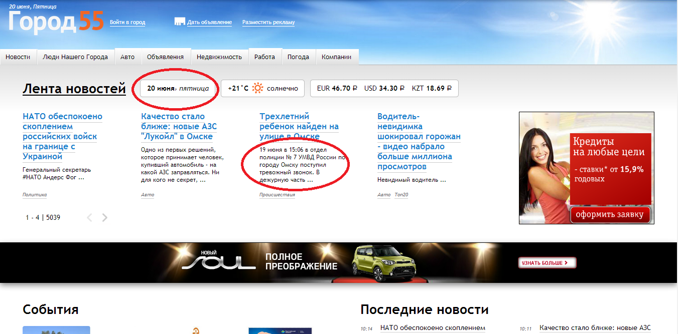Open the Компании tab
Viewport: 678px width, 334px height.
337,57
